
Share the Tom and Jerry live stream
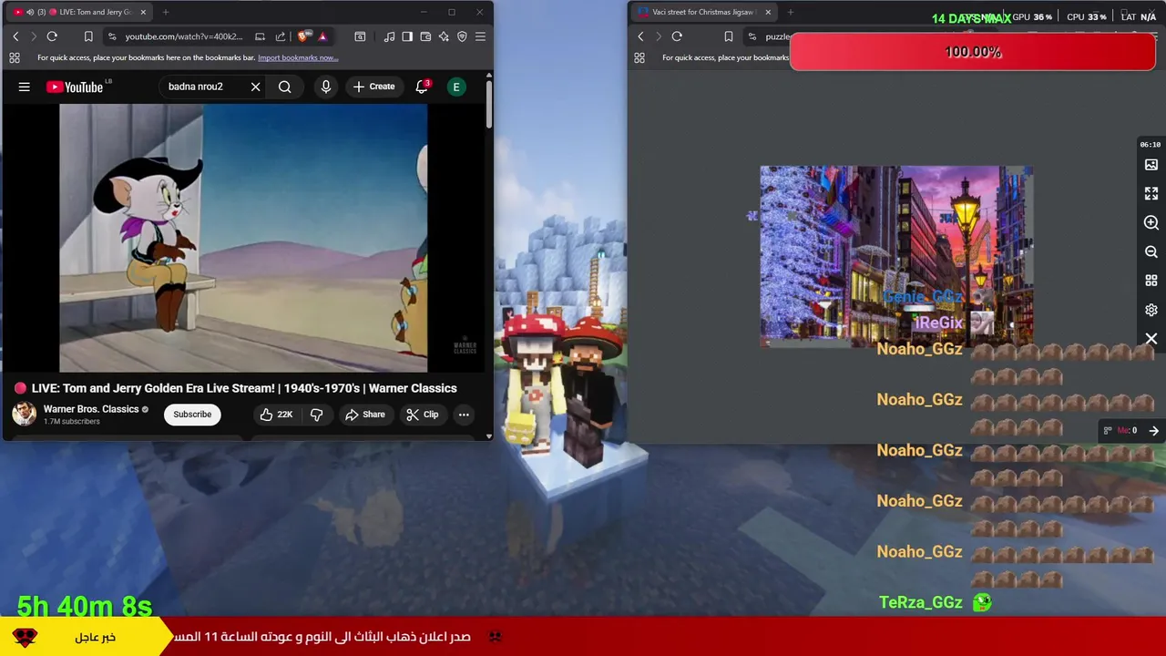pos(364,415)
